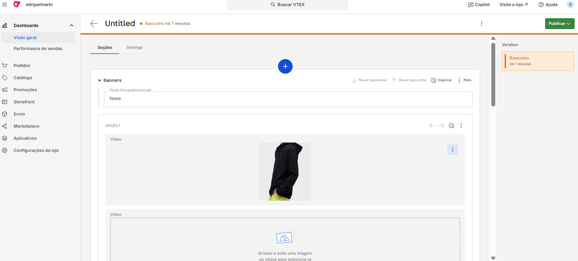Open the Visite a loja link

coord(514,5)
